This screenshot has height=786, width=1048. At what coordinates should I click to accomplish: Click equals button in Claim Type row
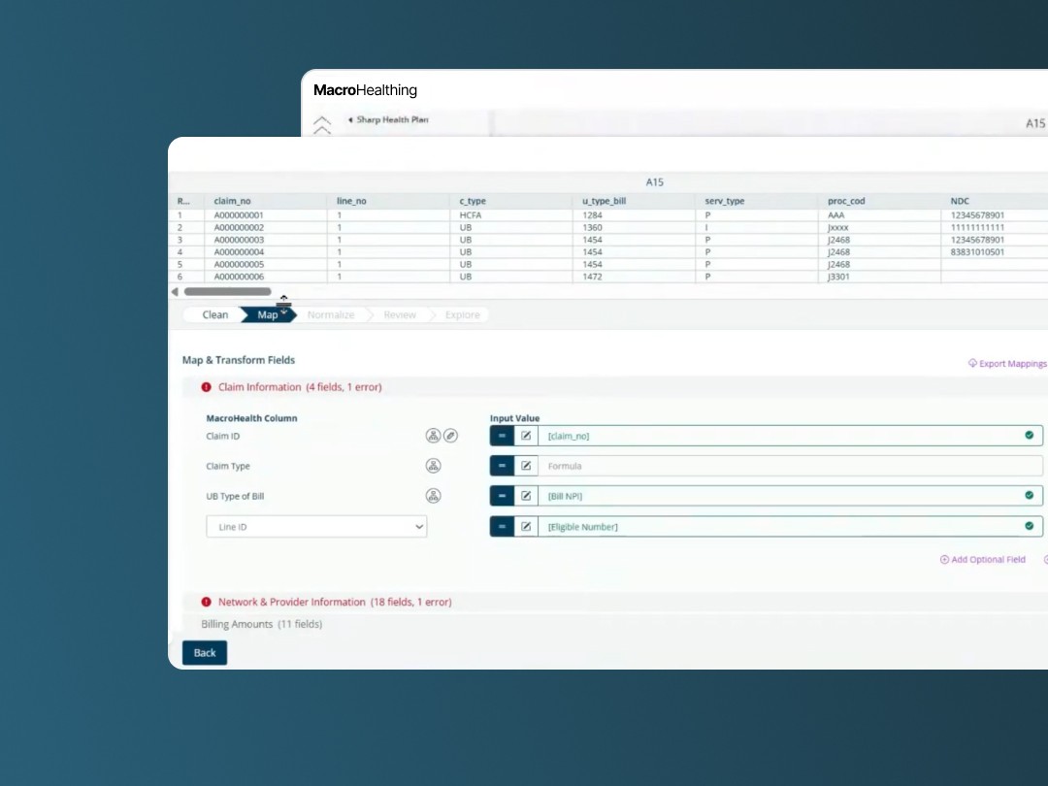coord(502,466)
